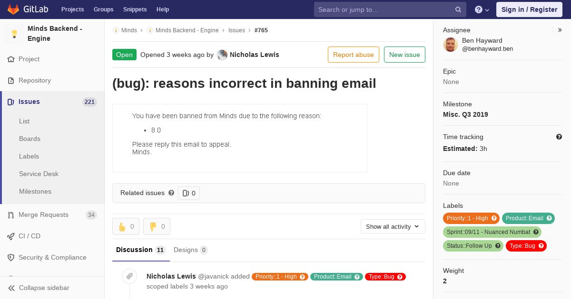Open the GitLab logo home link
The width and height of the screenshot is (571, 299).
[x=27, y=9]
